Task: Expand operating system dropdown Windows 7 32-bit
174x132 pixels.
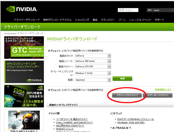Action: [x=93, y=73]
